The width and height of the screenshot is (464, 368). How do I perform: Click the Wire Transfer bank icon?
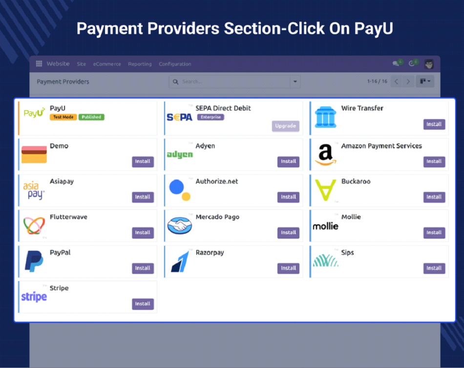tap(325, 118)
